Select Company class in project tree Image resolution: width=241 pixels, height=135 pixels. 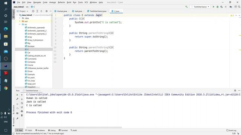point(31,62)
